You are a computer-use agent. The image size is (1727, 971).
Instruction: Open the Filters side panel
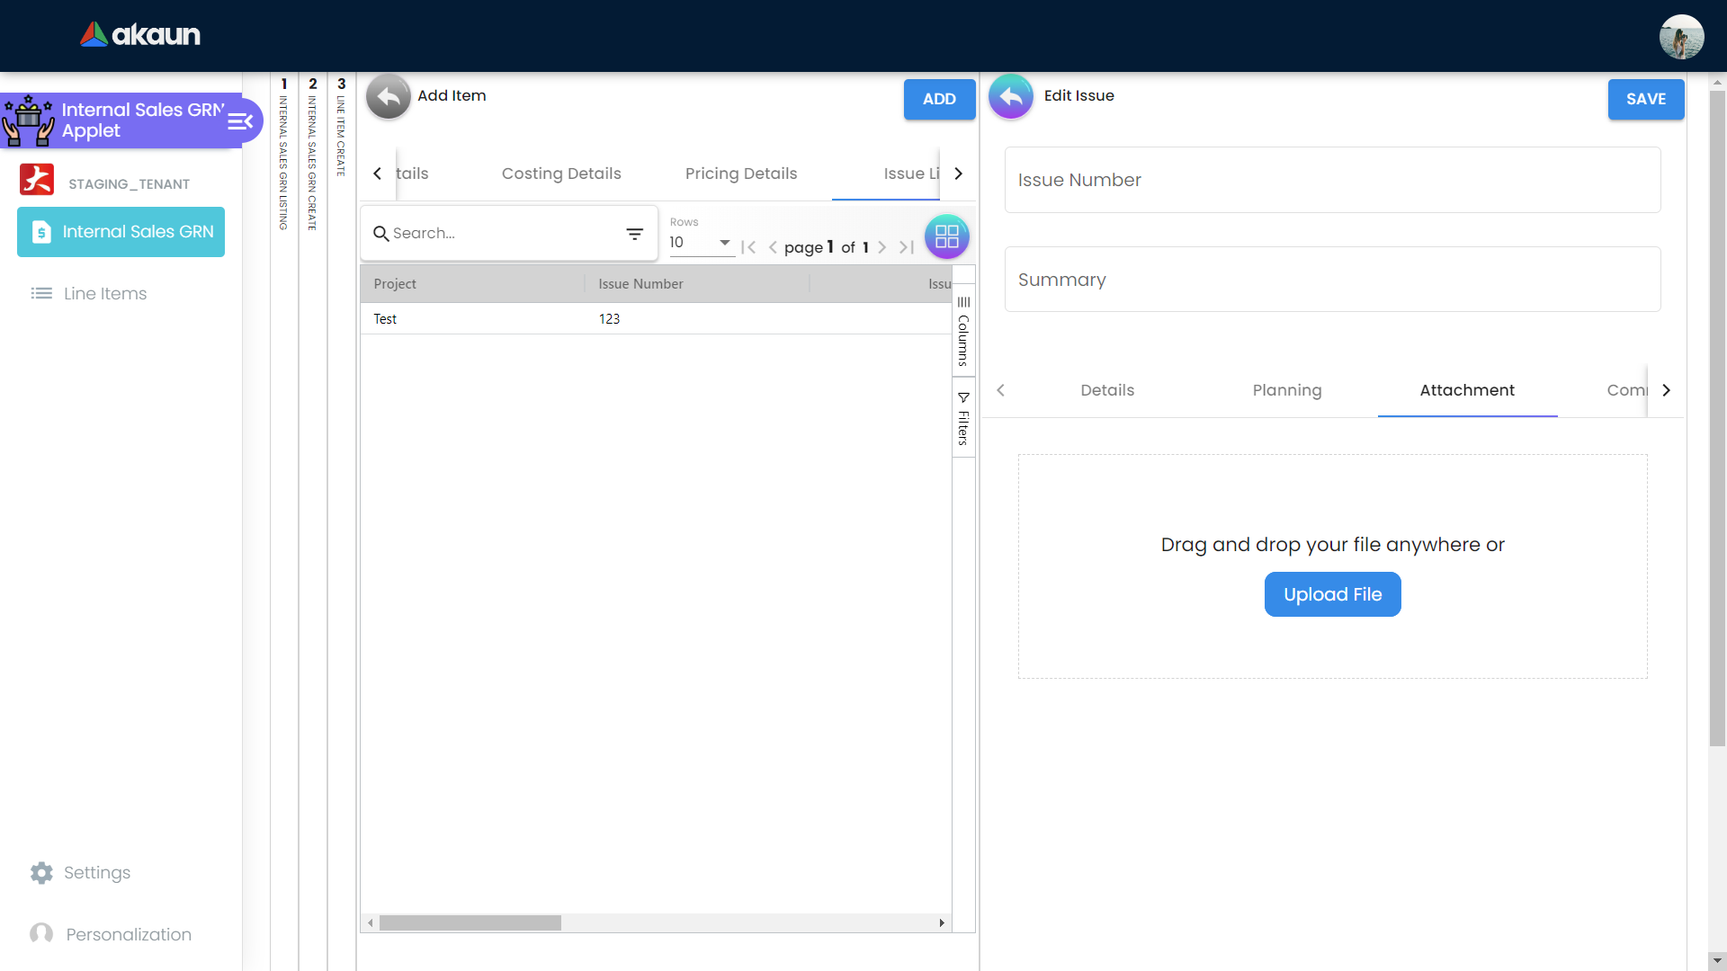click(x=963, y=418)
